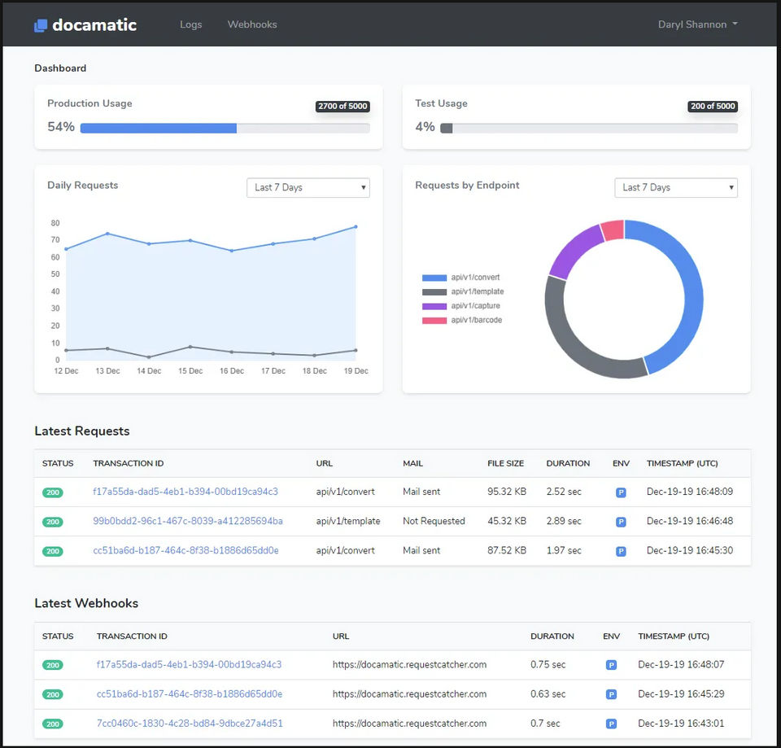This screenshot has width=781, height=748.
Task: Open the Webhooks menu item
Action: point(252,24)
